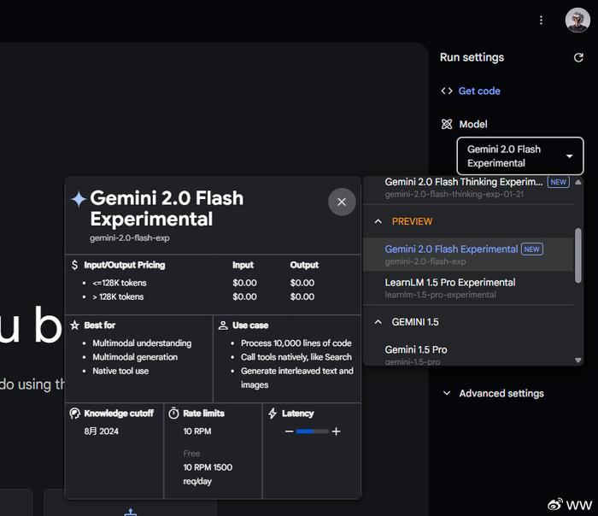Close the Gemini 2.0 Flash info card
This screenshot has height=516, width=598.
click(x=342, y=202)
